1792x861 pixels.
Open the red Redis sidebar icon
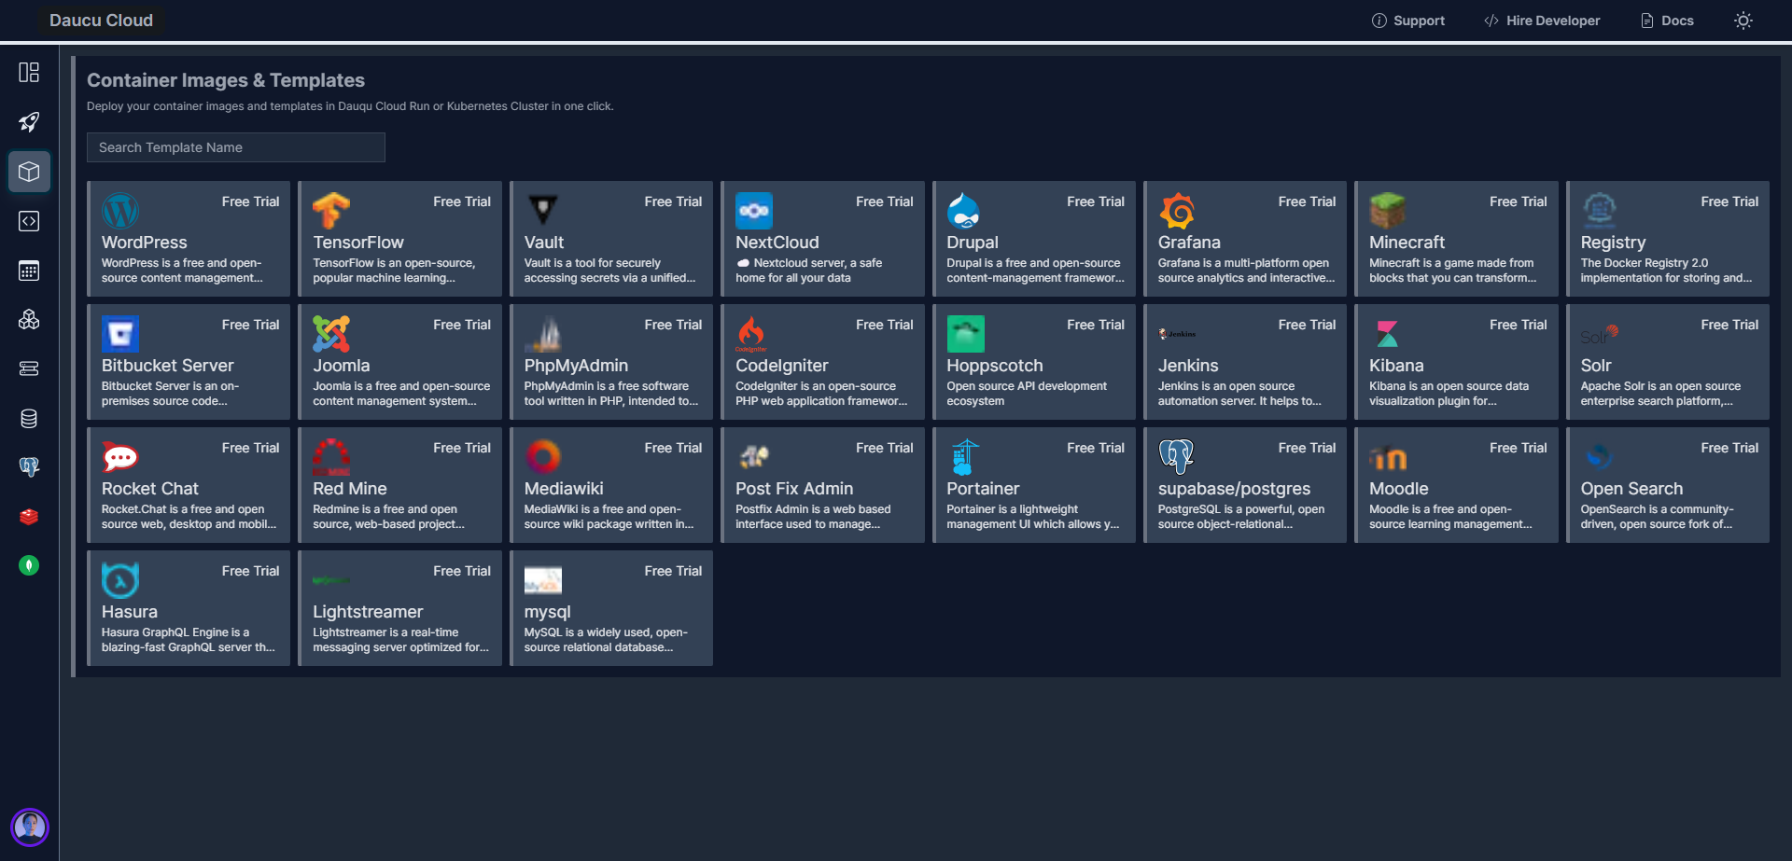point(29,516)
